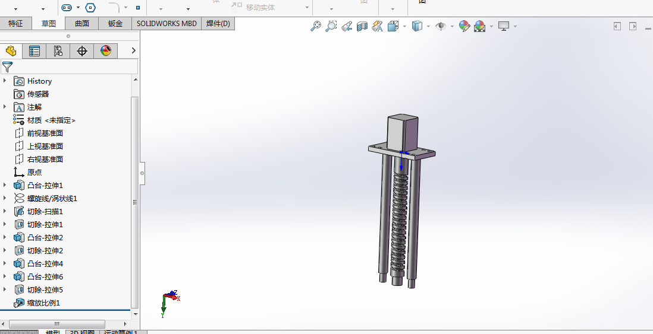Expand 凸台-拉伸1 feature
653x334 pixels.
click(5, 185)
